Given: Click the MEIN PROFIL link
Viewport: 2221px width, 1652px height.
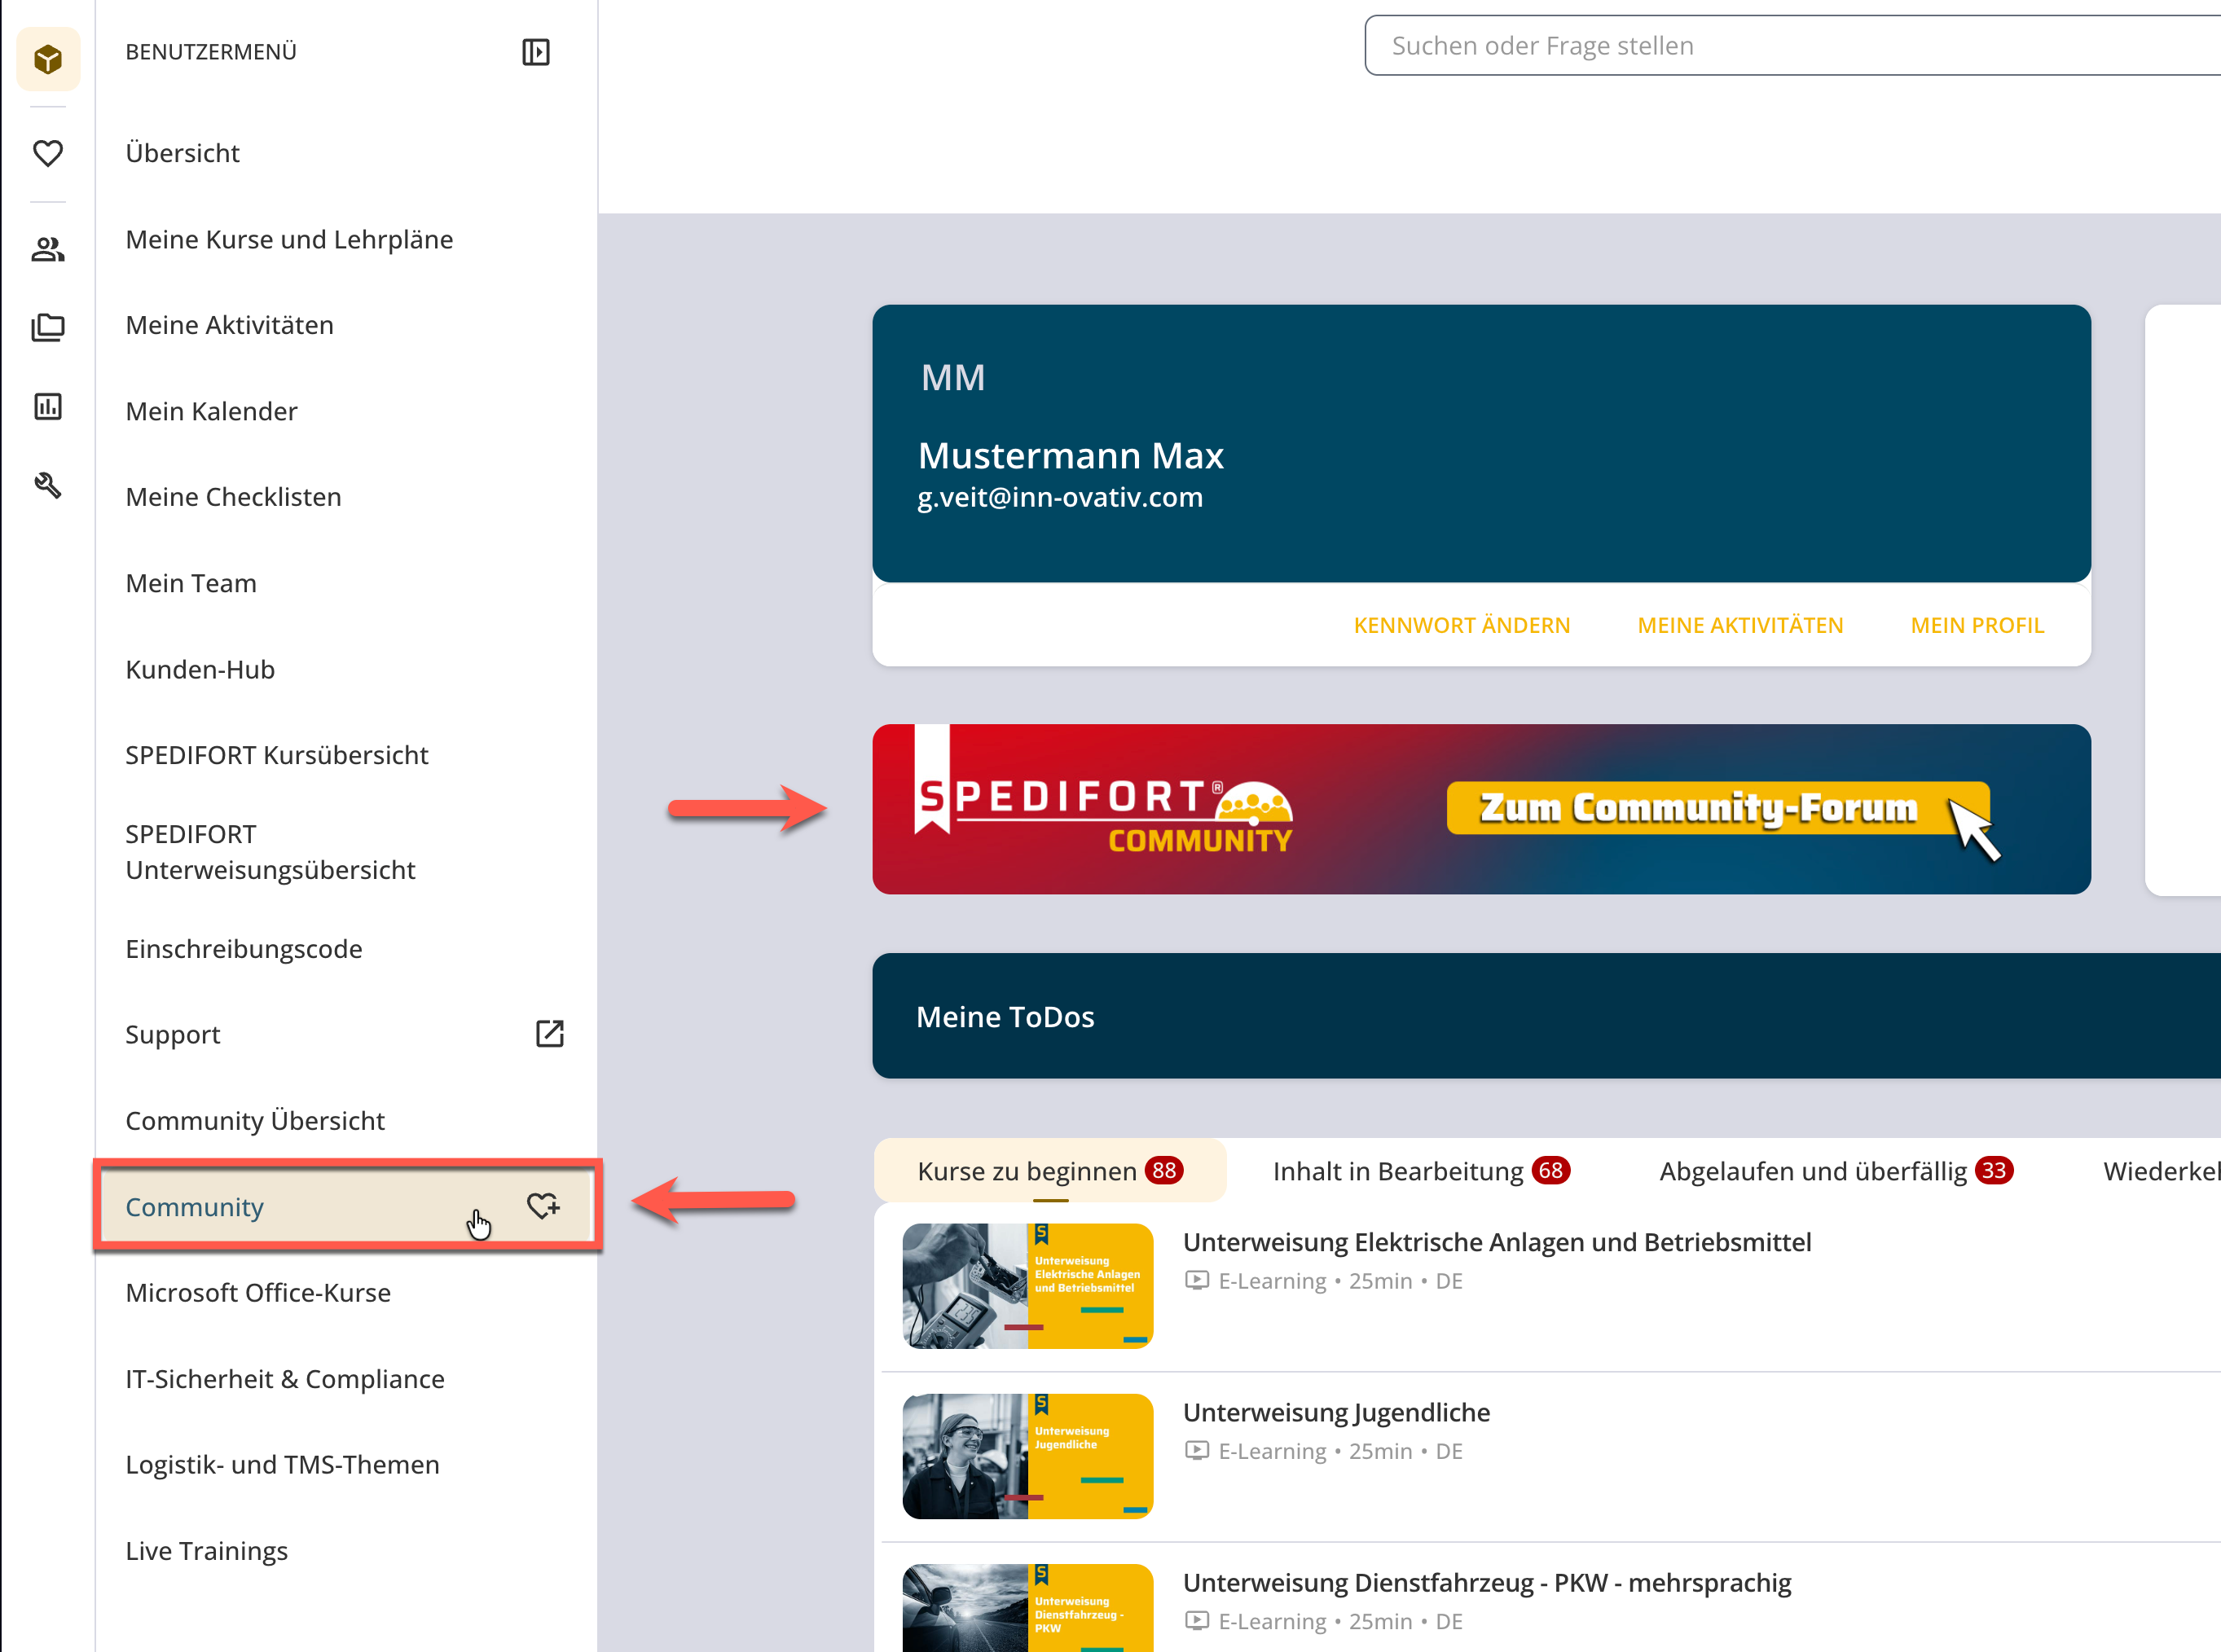Looking at the screenshot, I should (1976, 625).
